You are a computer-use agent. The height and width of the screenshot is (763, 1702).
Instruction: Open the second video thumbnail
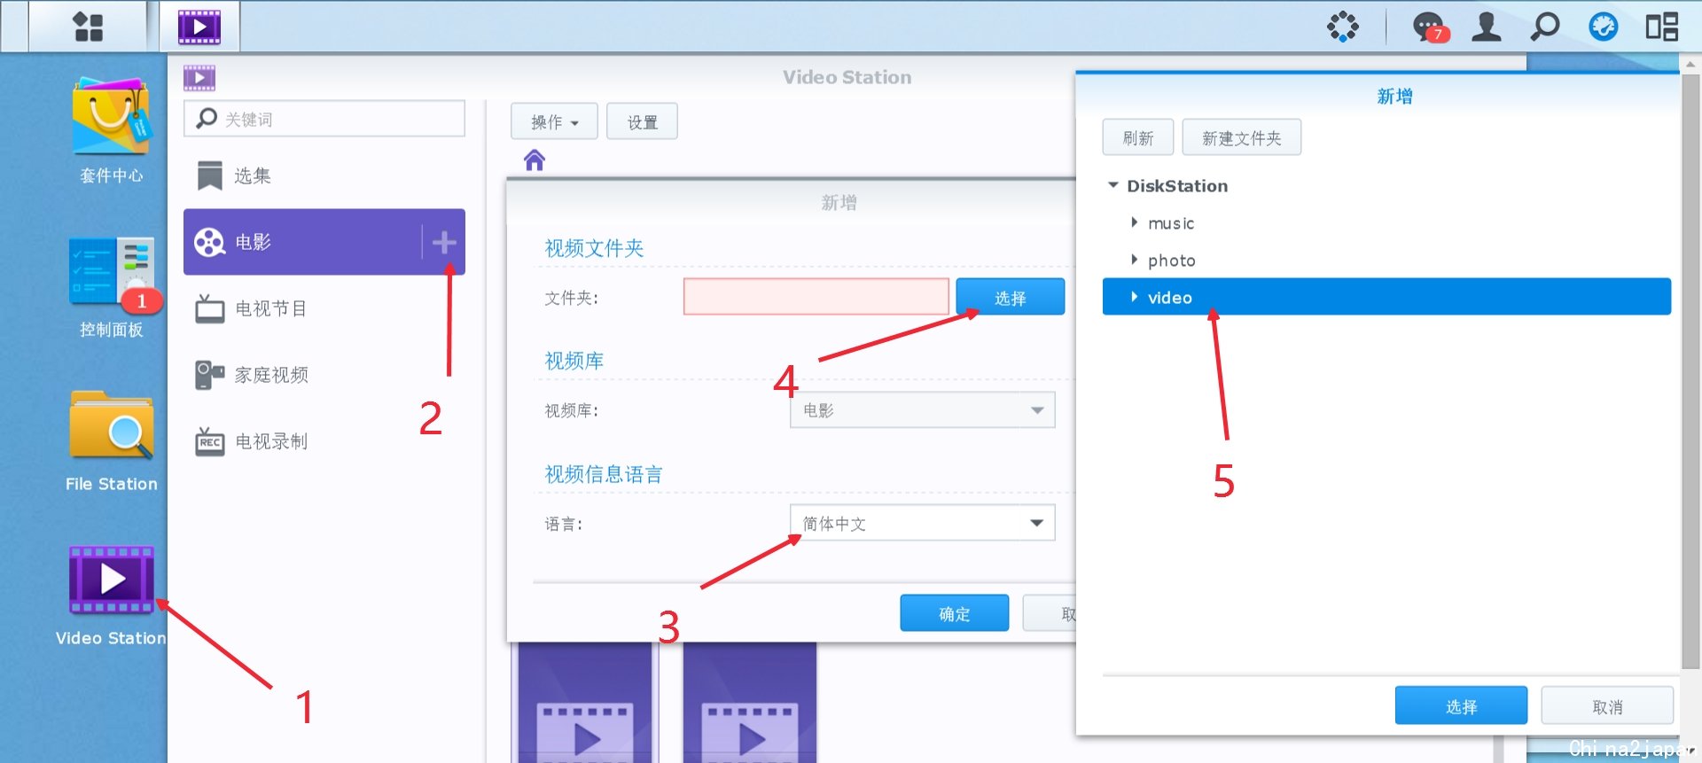[750, 703]
